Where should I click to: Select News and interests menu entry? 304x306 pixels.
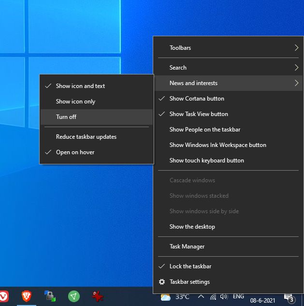coord(228,83)
